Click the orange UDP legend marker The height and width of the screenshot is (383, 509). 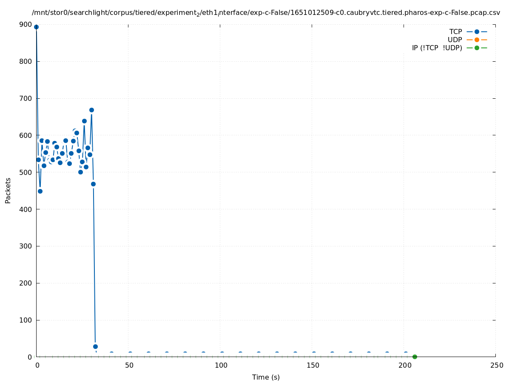[477, 40]
